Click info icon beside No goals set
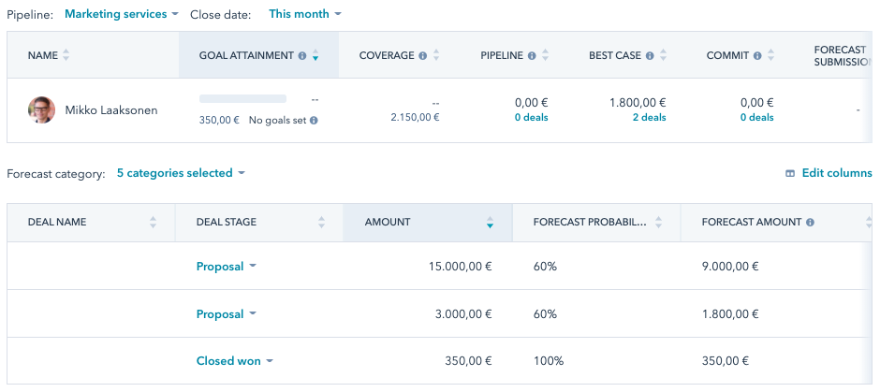The image size is (880, 392). pyautogui.click(x=314, y=121)
